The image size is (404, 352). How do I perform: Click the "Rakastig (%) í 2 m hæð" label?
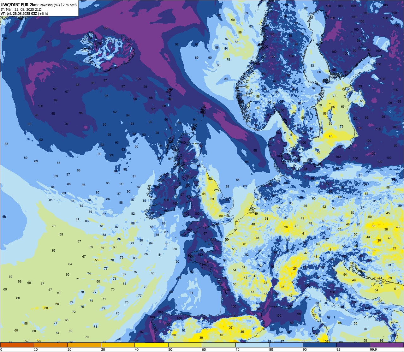(58, 5)
